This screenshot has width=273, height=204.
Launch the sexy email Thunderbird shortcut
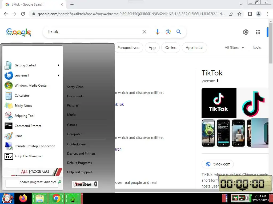coord(32,75)
